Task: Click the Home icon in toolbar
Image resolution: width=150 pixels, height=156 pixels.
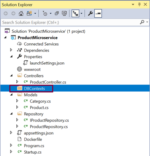Action: [x=21, y=14]
